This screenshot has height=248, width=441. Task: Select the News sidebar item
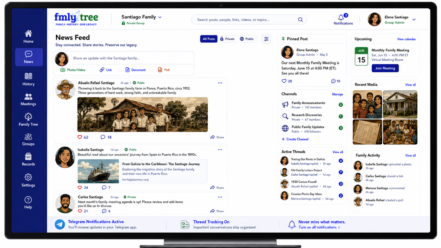(x=29, y=57)
